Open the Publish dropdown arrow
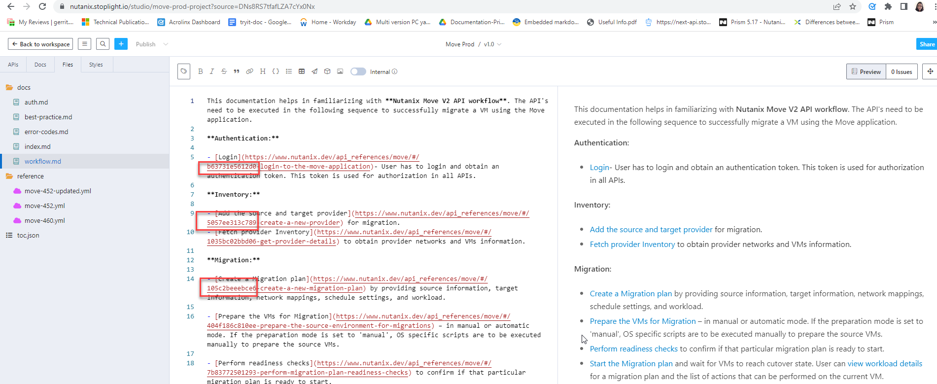This screenshot has height=384, width=937. [166, 44]
